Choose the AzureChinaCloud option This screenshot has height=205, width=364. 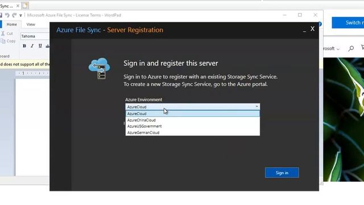pyautogui.click(x=192, y=120)
